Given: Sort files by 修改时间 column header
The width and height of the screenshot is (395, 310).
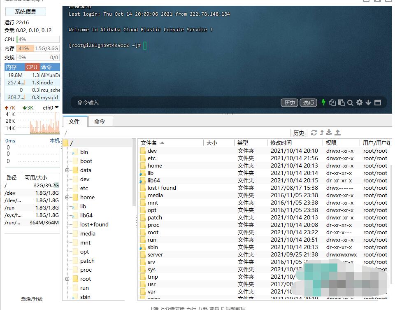Looking at the screenshot, I should pos(281,143).
